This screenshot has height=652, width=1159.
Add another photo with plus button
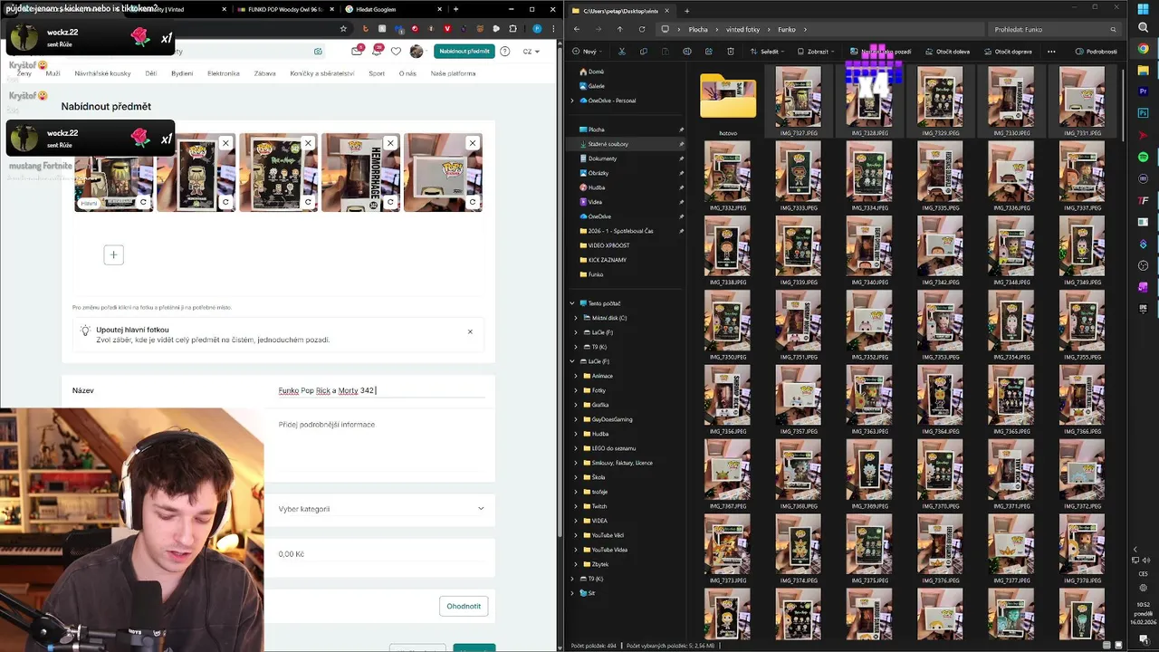(113, 254)
